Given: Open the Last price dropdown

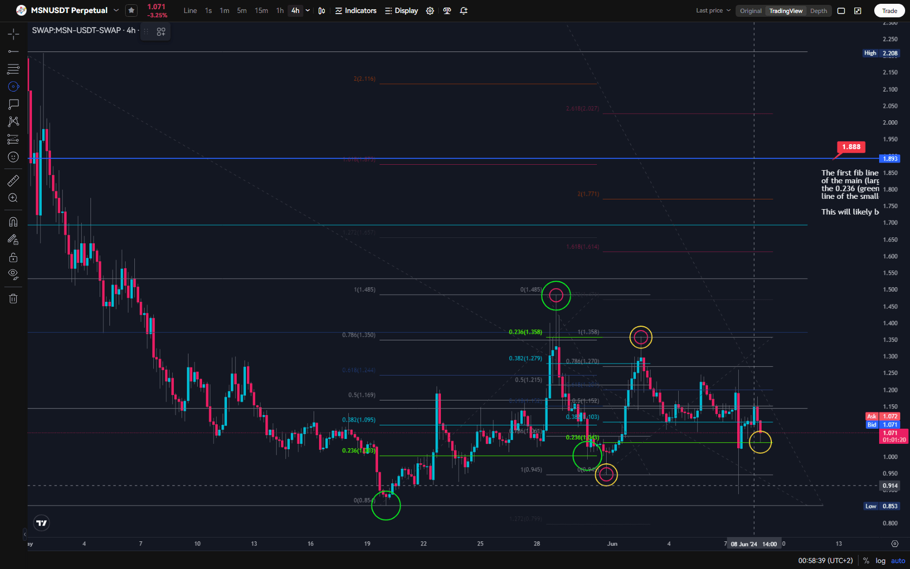Looking at the screenshot, I should tap(713, 11).
